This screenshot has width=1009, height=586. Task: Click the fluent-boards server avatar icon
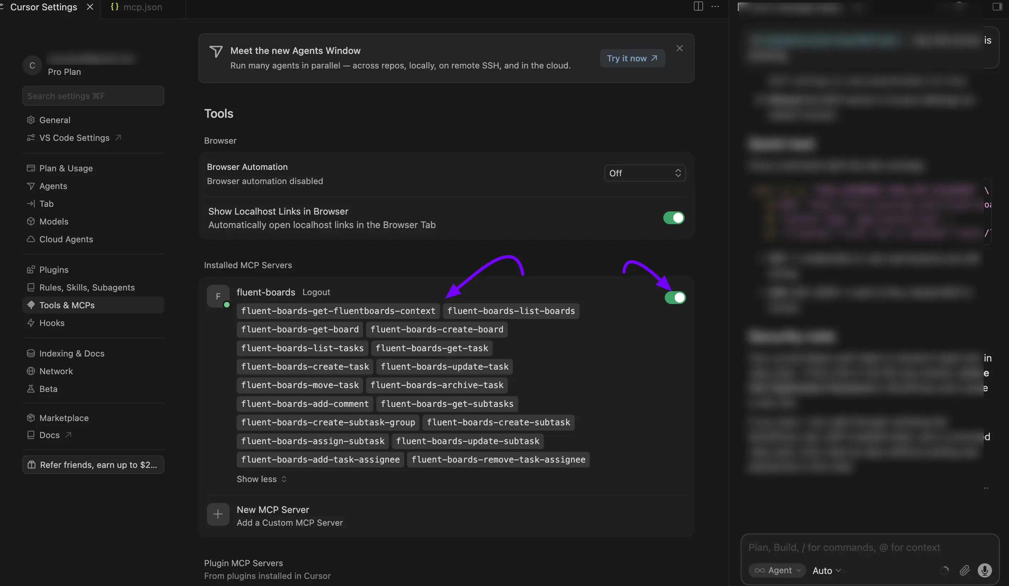(x=218, y=296)
